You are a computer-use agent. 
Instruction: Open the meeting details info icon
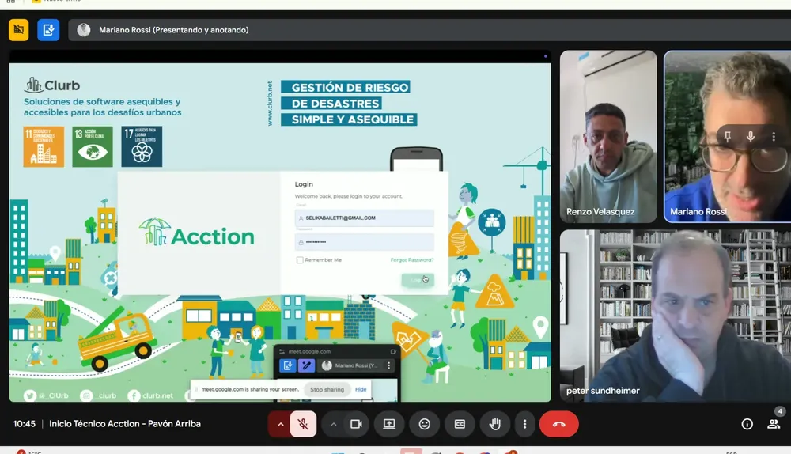(x=747, y=424)
